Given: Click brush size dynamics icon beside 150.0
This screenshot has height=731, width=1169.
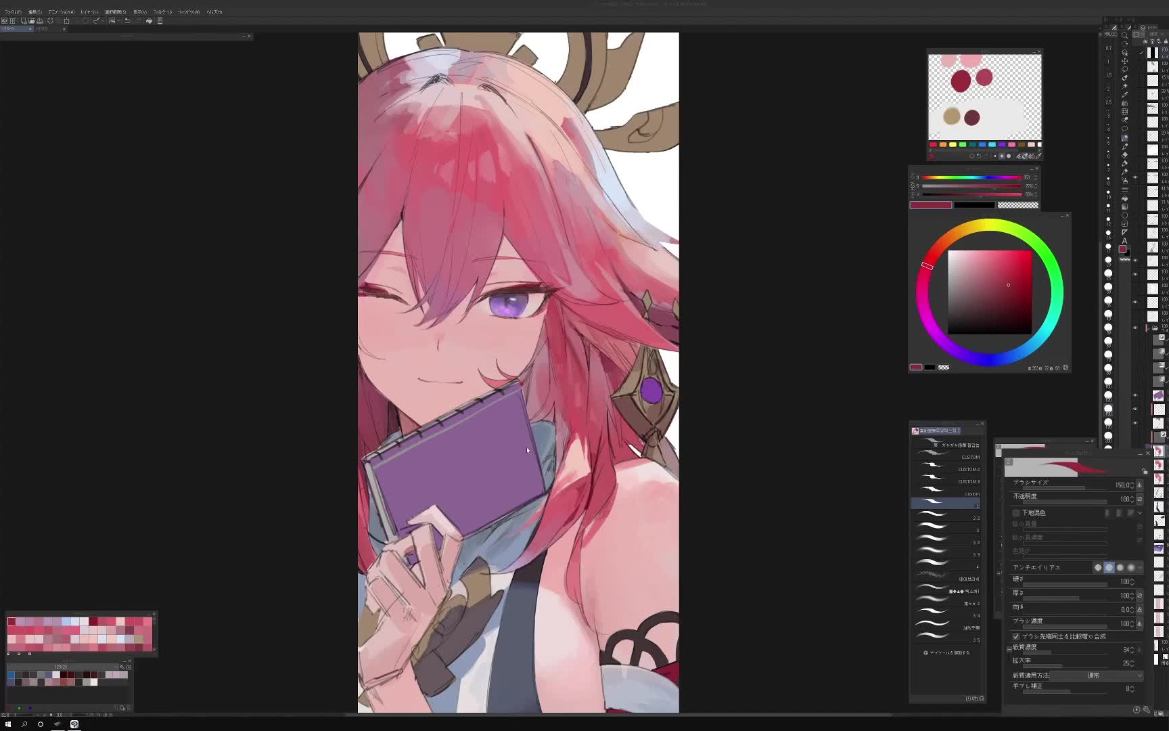Looking at the screenshot, I should pos(1139,485).
